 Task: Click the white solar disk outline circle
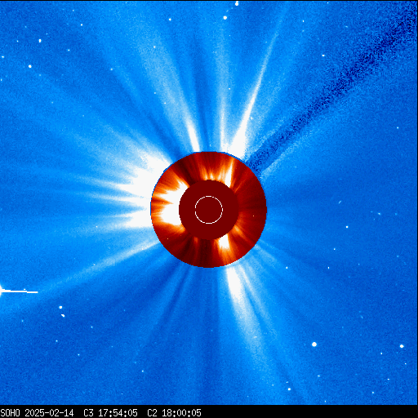(x=209, y=210)
